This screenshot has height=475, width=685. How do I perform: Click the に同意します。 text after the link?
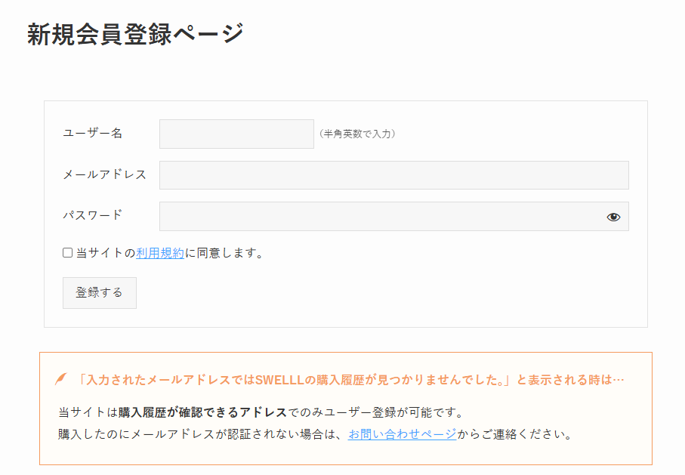coord(225,254)
